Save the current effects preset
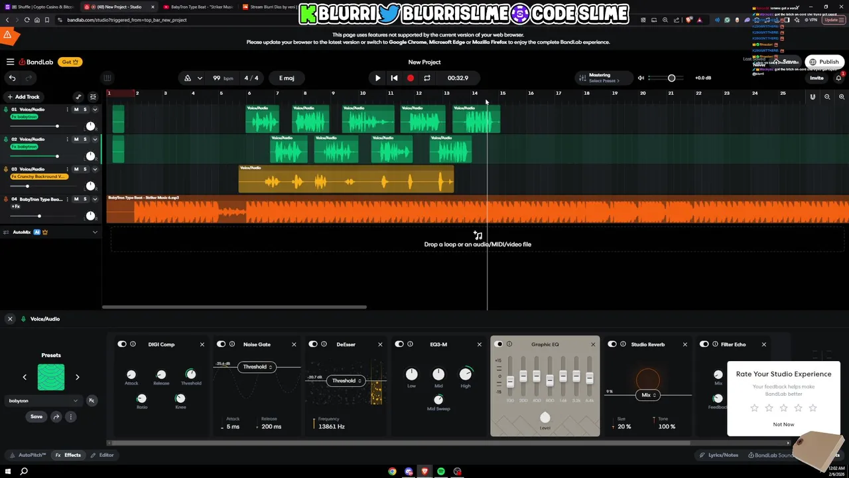Image resolution: width=849 pixels, height=478 pixels. point(36,417)
